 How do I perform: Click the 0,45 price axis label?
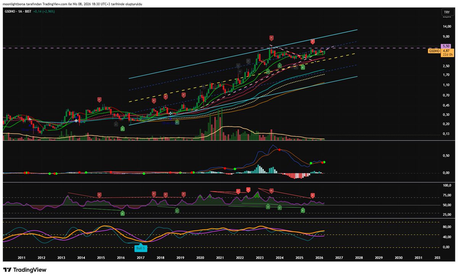(447, 105)
